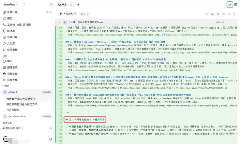The height and width of the screenshot is (145, 240).
Task: Click Sandbox badge on online_0
Action: coord(47,92)
